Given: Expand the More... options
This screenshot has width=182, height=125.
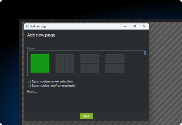Looking at the screenshot, I should click(x=32, y=92).
